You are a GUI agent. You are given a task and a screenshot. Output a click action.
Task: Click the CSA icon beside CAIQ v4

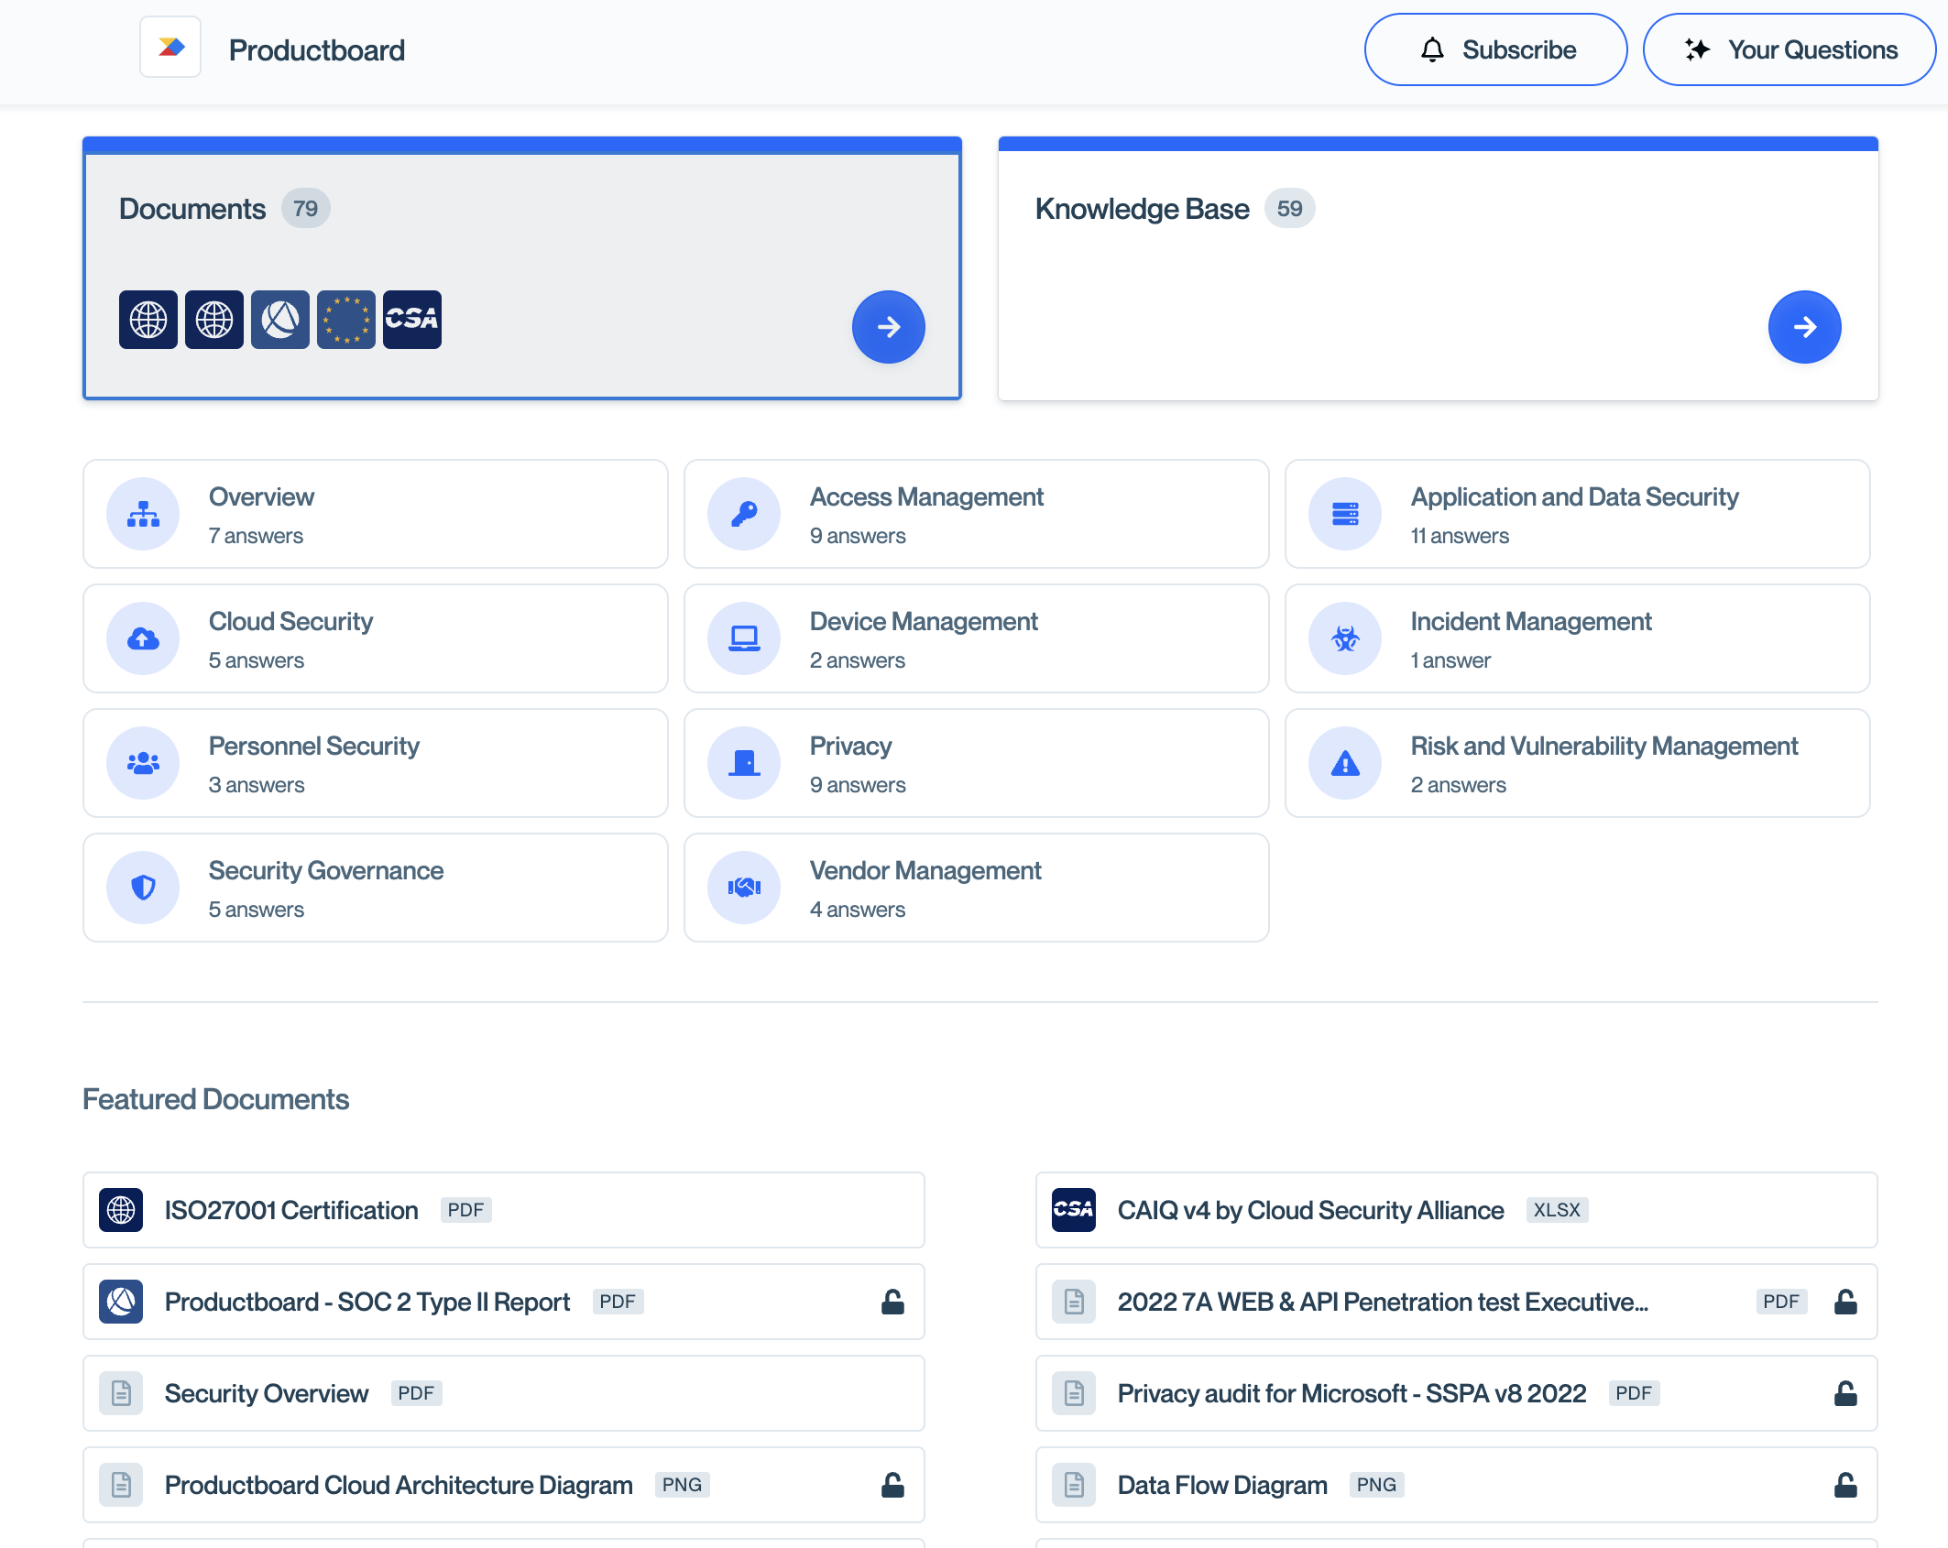click(1074, 1210)
